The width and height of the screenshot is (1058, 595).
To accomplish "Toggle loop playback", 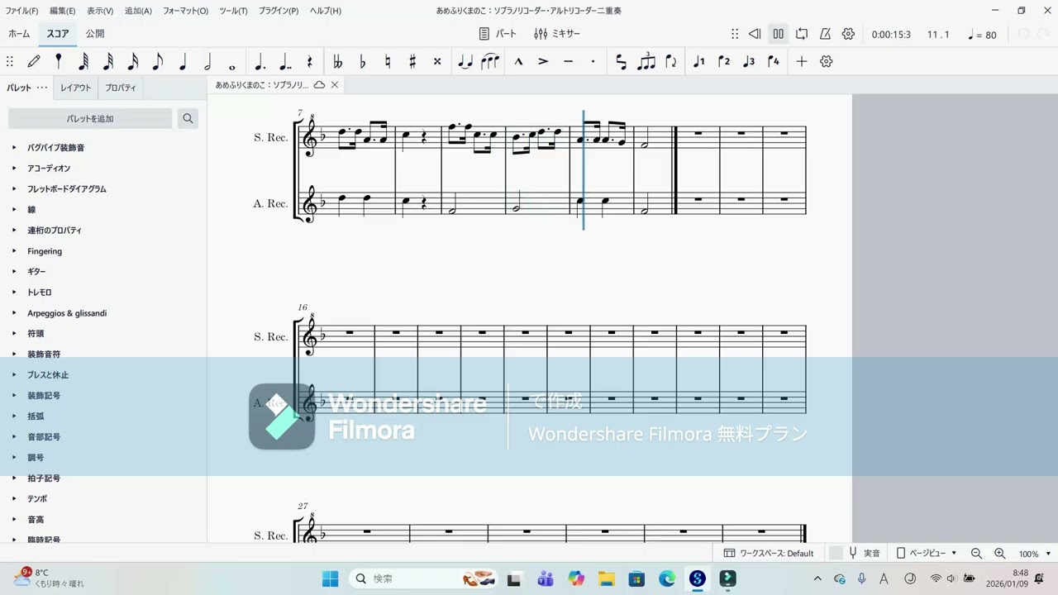I will 802,34.
